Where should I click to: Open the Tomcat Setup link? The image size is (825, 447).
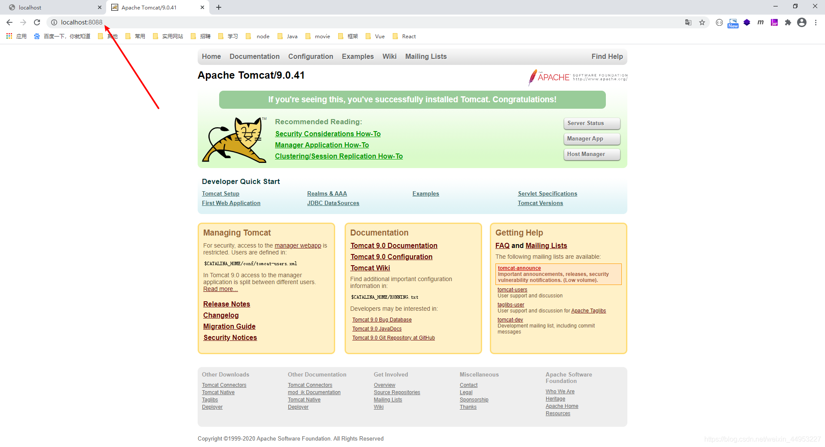click(220, 194)
